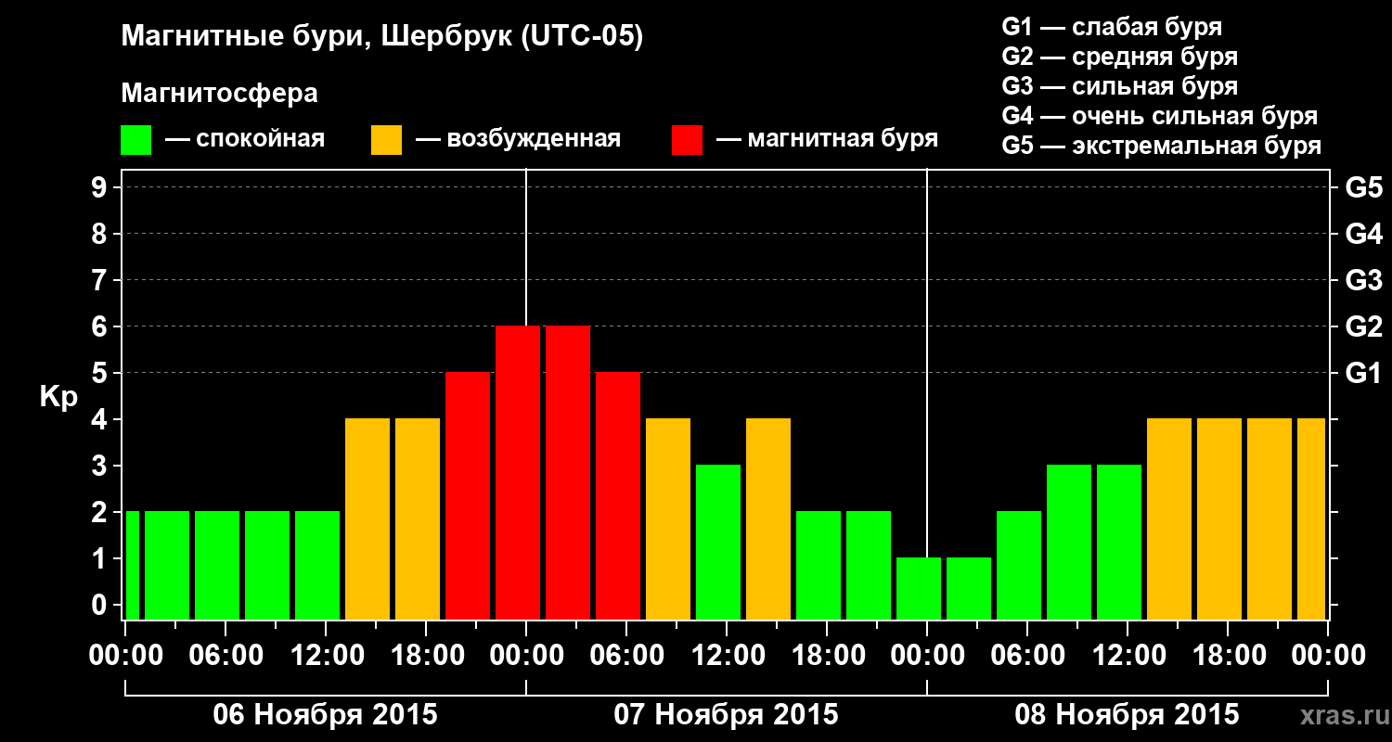Click the Kp 2 green bar before 06:00 on 08 Ноября
The image size is (1392, 742).
coord(1019,566)
